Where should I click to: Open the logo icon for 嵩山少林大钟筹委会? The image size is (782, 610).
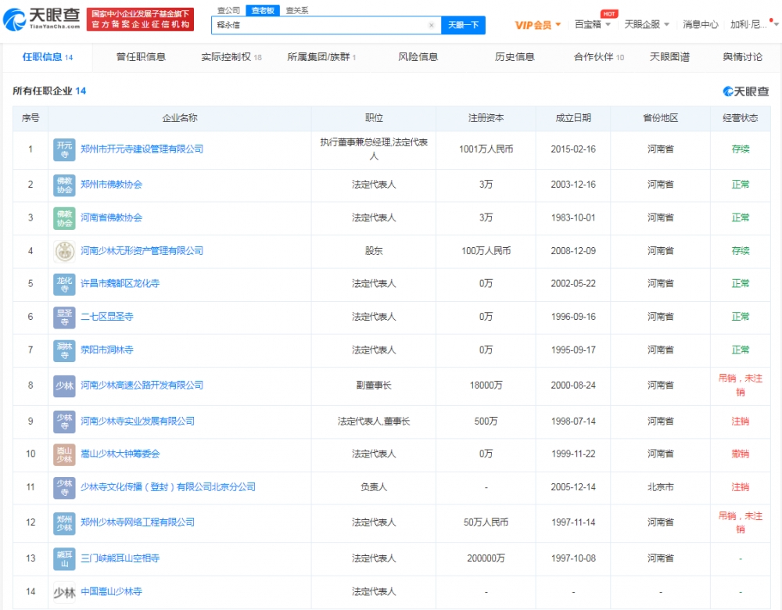[64, 454]
